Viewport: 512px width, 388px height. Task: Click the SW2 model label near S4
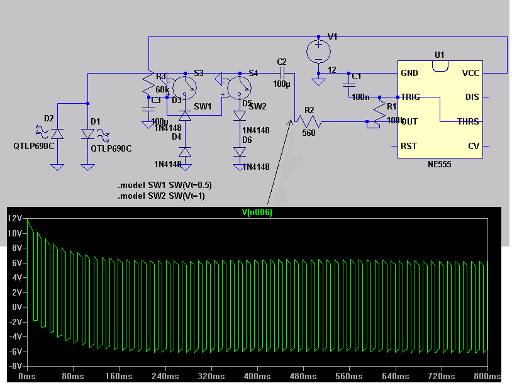click(x=258, y=107)
